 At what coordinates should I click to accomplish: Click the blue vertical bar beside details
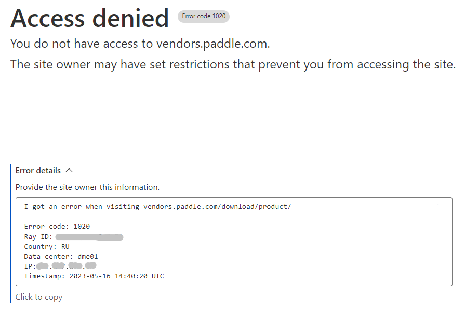pos(11,233)
